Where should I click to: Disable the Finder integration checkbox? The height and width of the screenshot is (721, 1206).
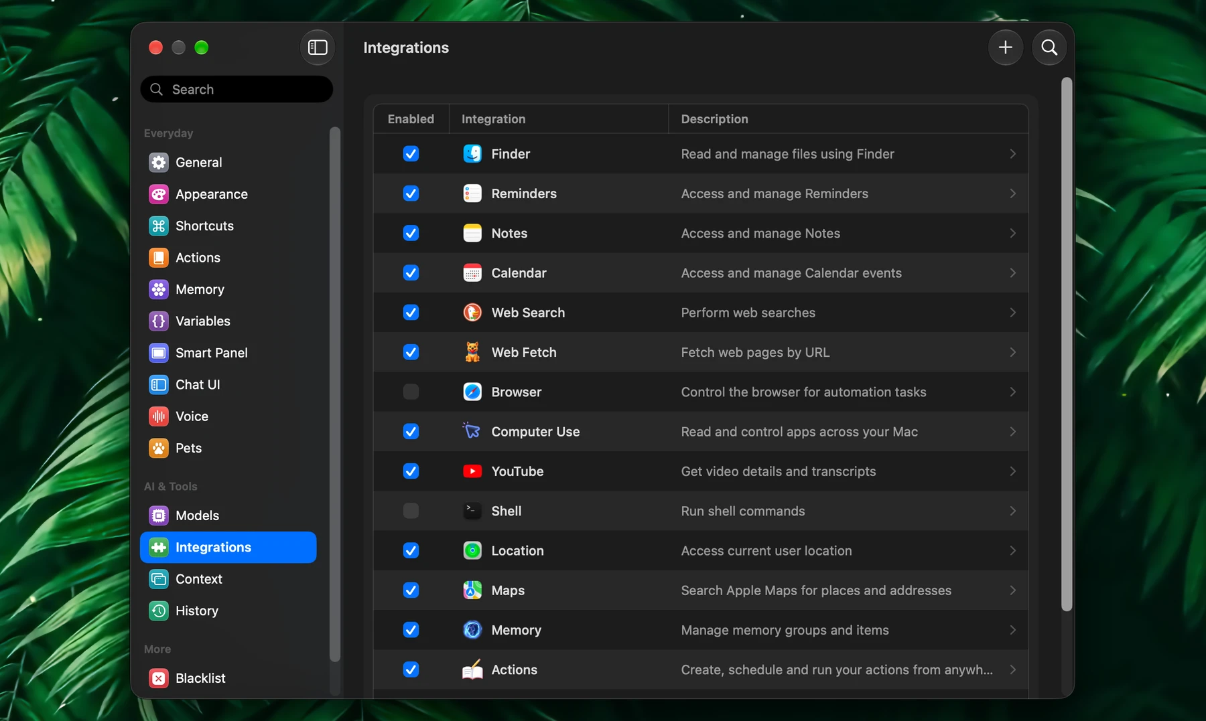pyautogui.click(x=411, y=154)
